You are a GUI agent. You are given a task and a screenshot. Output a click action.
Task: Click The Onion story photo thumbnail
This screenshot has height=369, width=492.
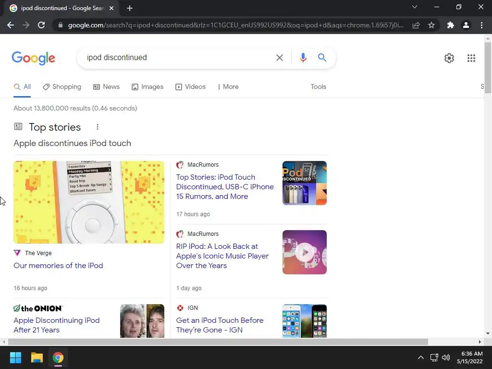coord(142,321)
